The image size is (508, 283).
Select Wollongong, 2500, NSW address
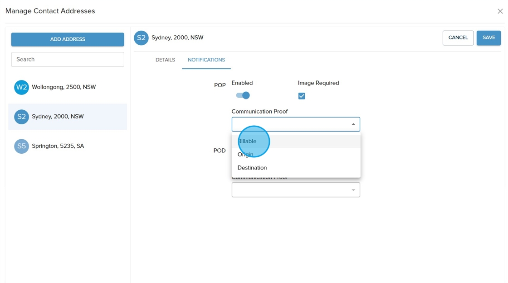coord(63,87)
